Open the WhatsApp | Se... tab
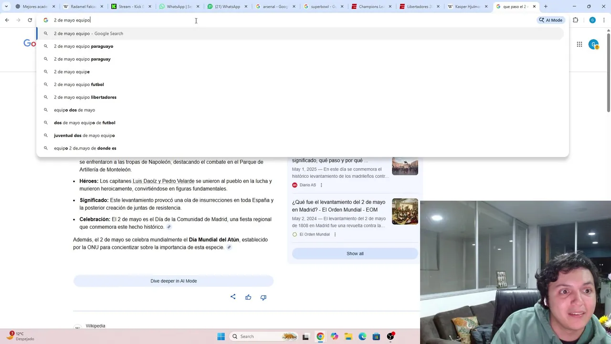 (x=179, y=7)
